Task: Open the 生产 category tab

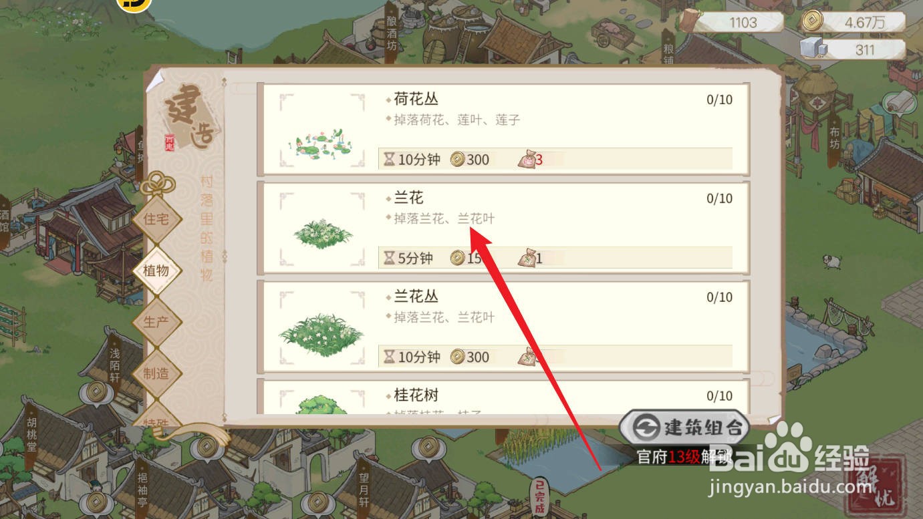Action: [156, 322]
